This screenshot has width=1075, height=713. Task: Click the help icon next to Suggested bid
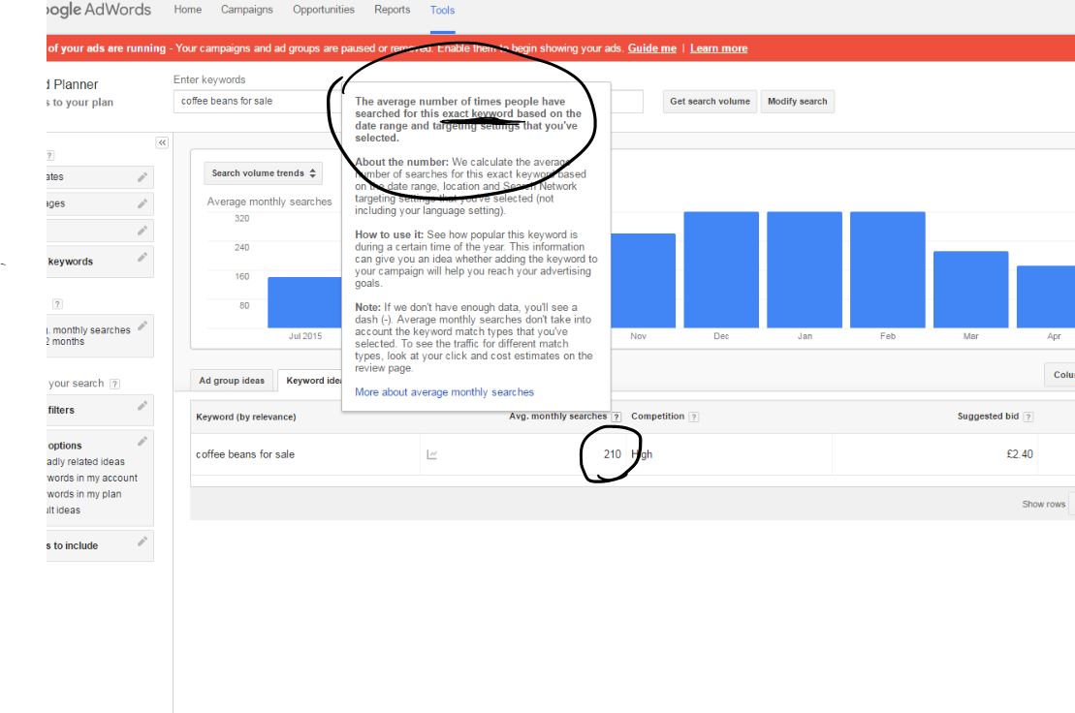[1028, 418]
